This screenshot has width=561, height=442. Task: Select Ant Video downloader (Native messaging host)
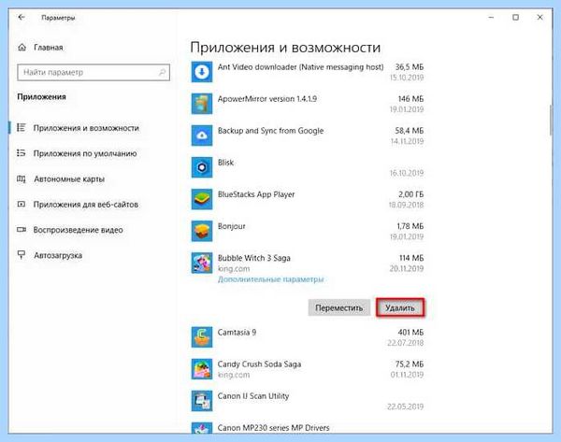[300, 67]
